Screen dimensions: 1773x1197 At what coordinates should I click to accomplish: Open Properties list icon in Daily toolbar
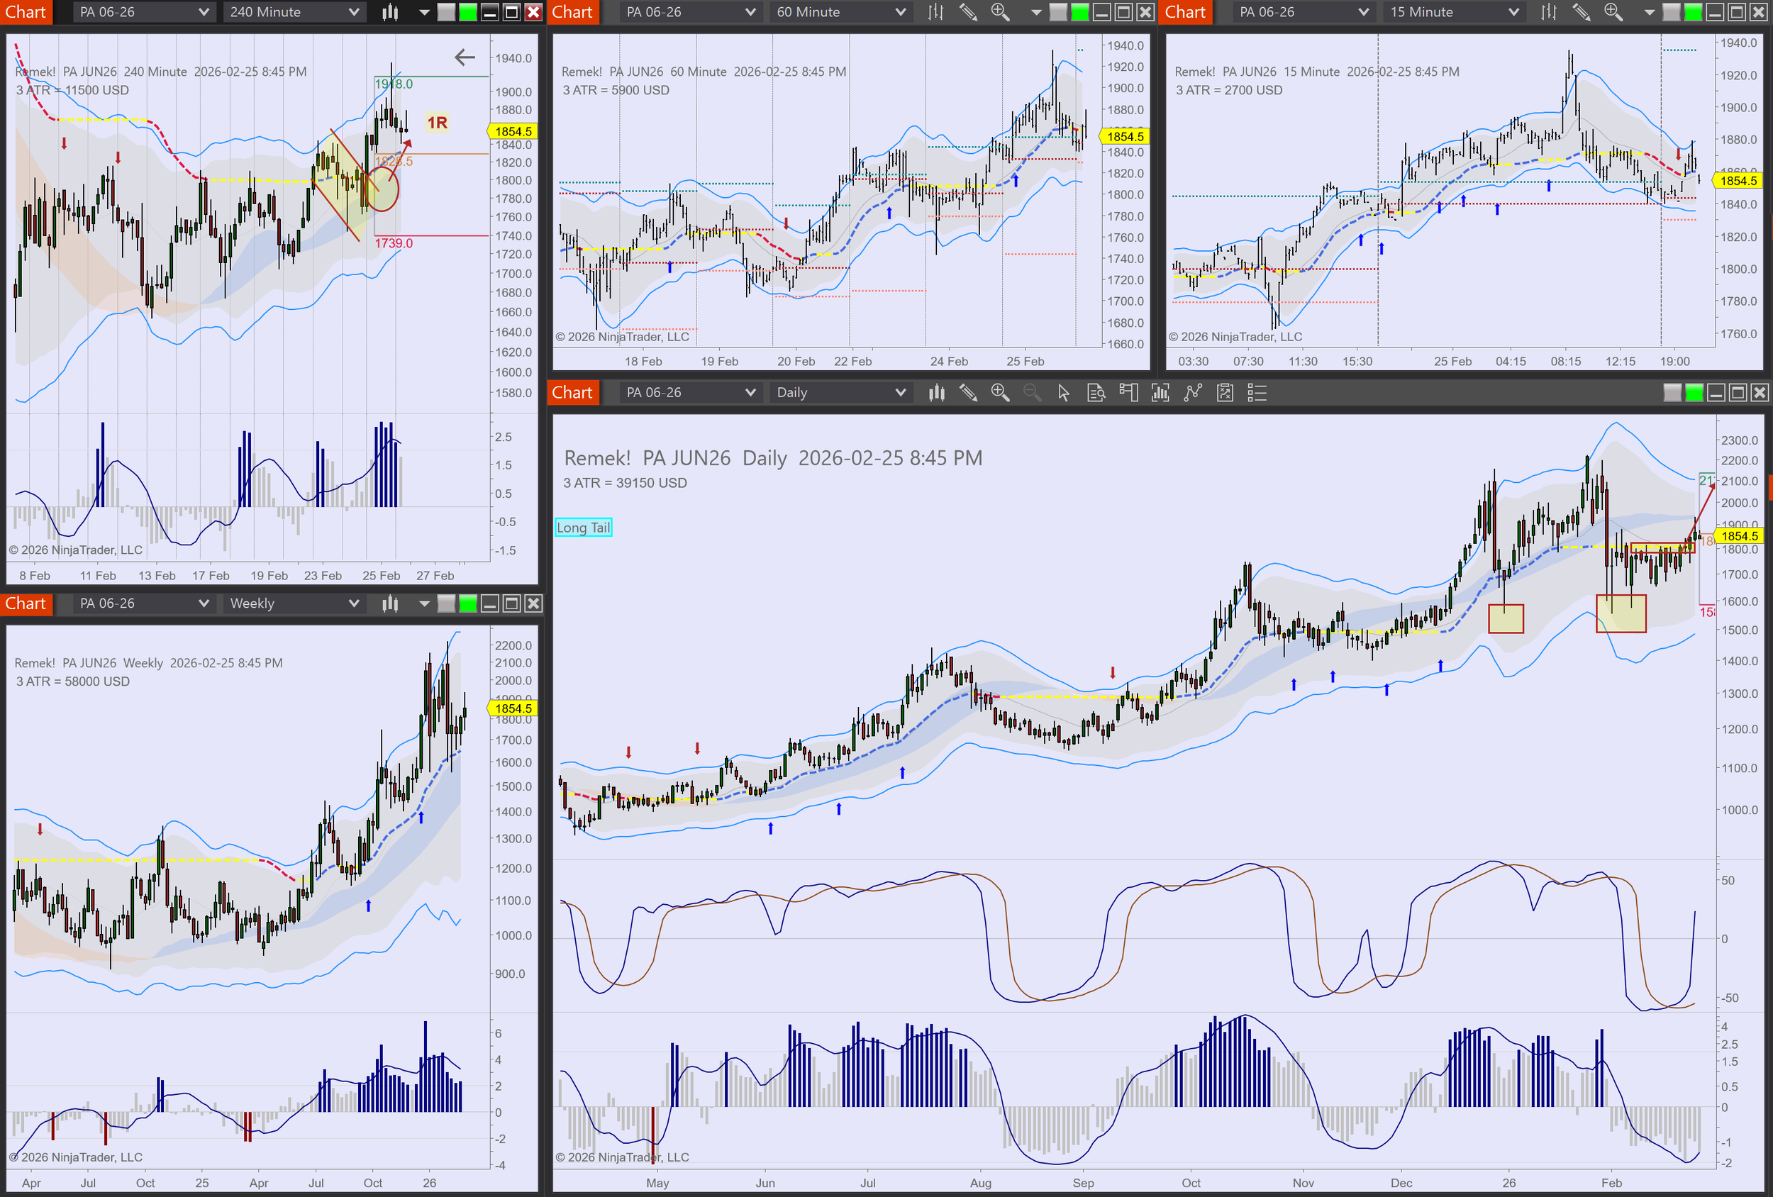[1257, 393]
